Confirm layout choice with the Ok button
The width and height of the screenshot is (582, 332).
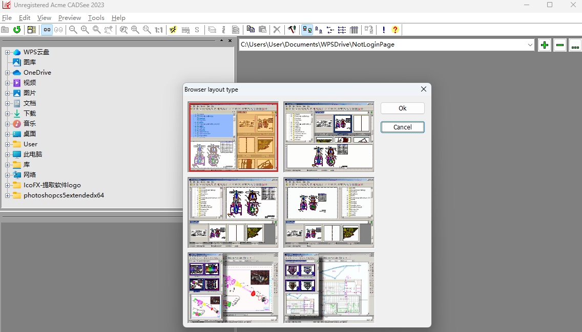click(x=402, y=108)
